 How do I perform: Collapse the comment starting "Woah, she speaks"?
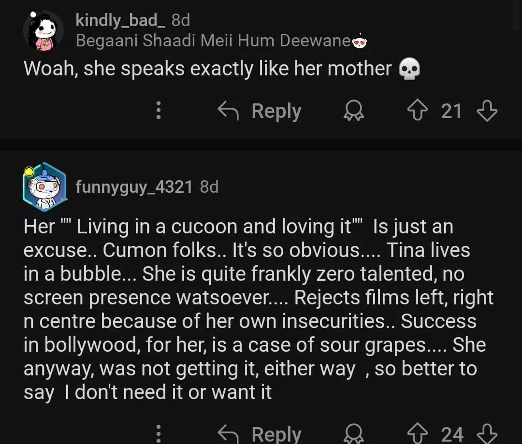(207, 69)
